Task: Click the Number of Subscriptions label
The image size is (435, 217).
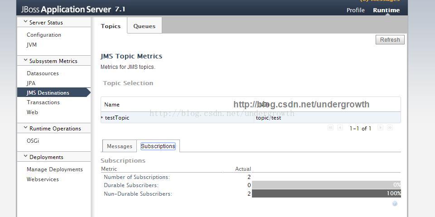Action: coord(137,177)
